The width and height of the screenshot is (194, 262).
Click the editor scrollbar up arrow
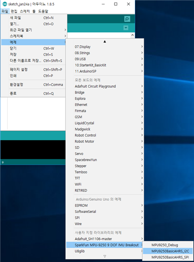[132, 35]
